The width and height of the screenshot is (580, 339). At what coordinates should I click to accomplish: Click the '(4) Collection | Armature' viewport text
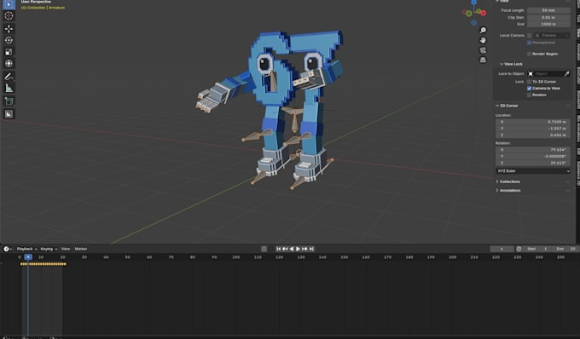(43, 8)
